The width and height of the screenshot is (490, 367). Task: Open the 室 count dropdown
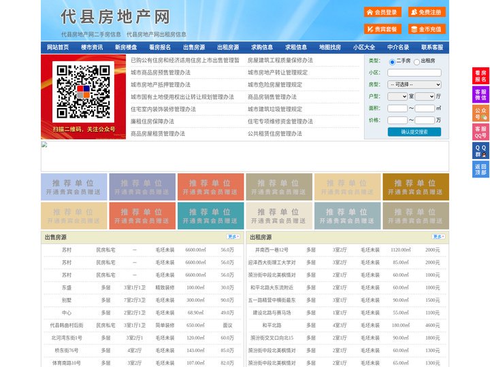click(x=397, y=97)
